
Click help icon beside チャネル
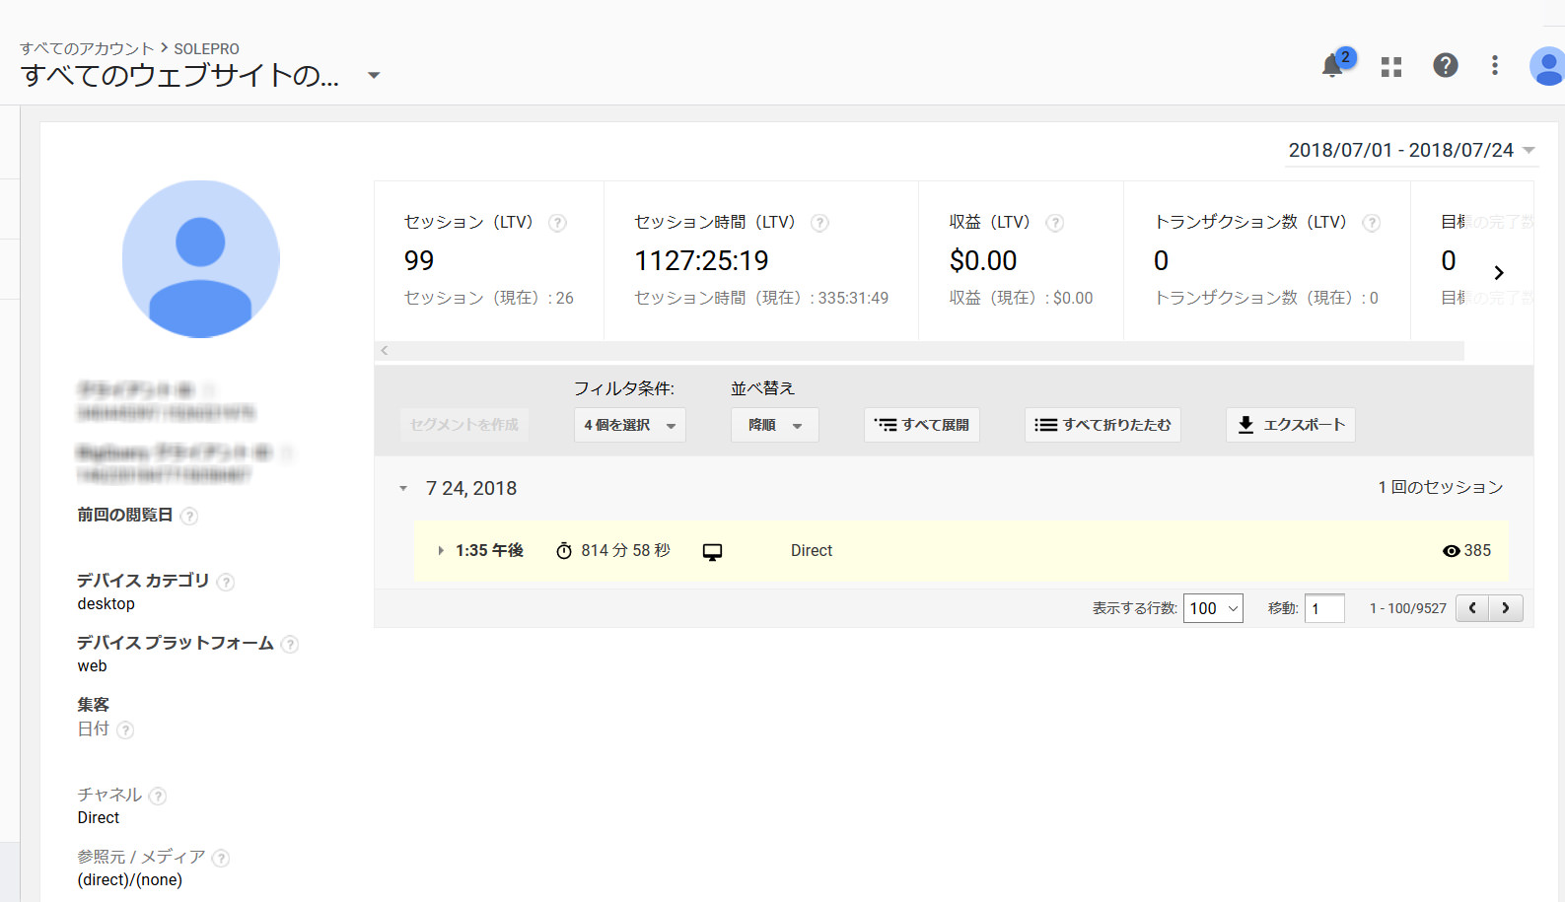(x=158, y=796)
